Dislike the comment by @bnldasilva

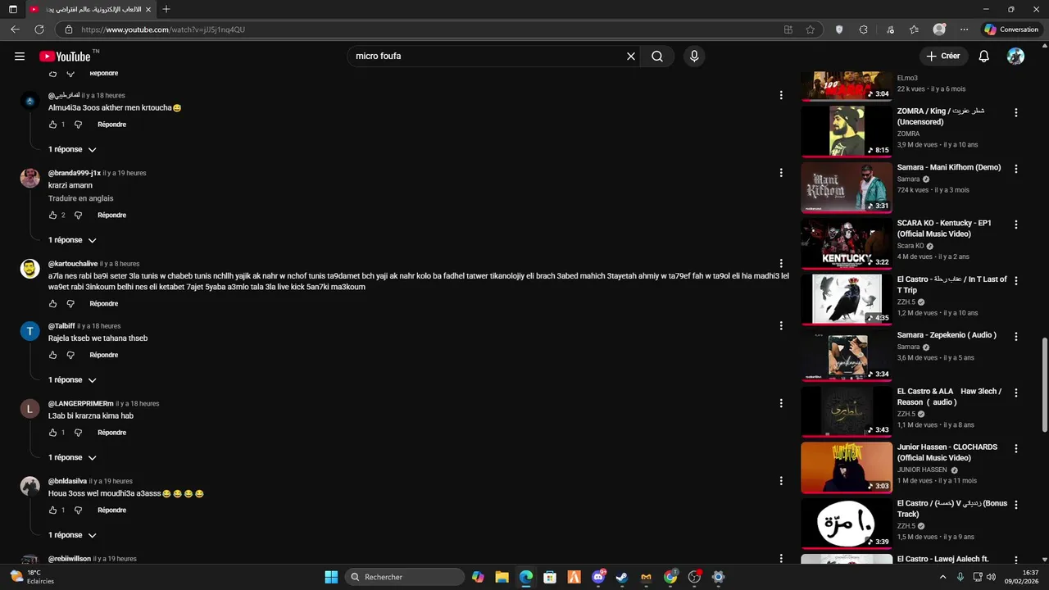pyautogui.click(x=79, y=511)
